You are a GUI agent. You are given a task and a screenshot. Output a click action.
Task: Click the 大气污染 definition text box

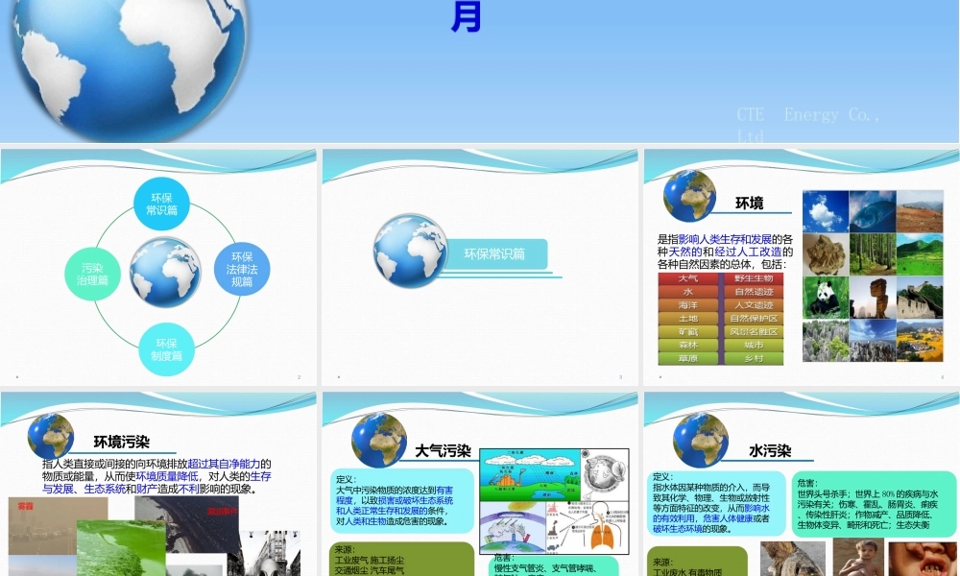(402, 501)
